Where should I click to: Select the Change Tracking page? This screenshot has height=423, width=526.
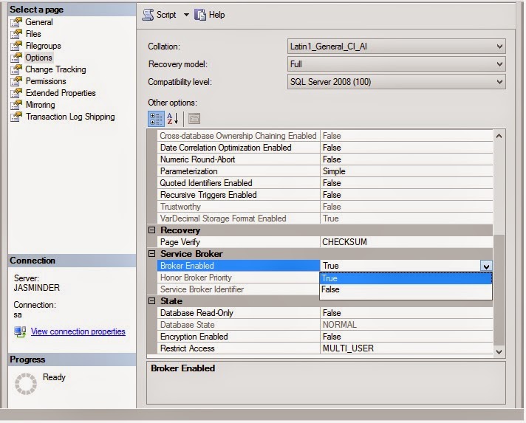(55, 69)
